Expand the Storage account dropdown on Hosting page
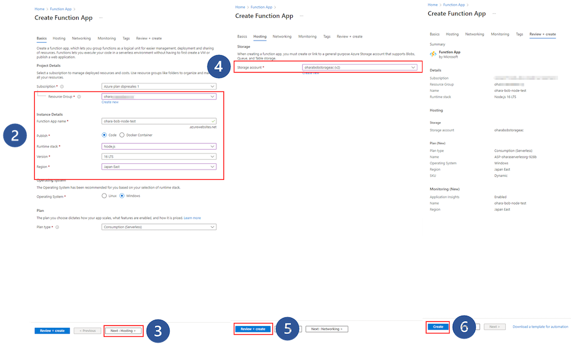Screen dimensions: 571x346 coord(360,67)
